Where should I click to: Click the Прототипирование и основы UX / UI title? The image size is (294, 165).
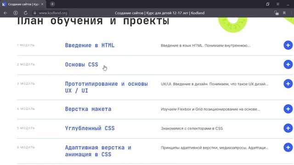click(x=106, y=87)
